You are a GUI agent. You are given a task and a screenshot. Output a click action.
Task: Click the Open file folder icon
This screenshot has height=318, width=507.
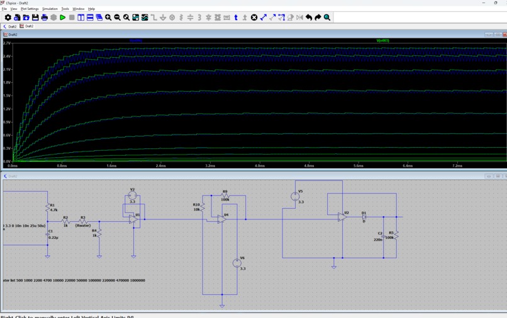26,18
